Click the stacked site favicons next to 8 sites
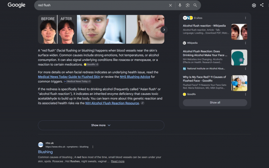 coord(188,18)
